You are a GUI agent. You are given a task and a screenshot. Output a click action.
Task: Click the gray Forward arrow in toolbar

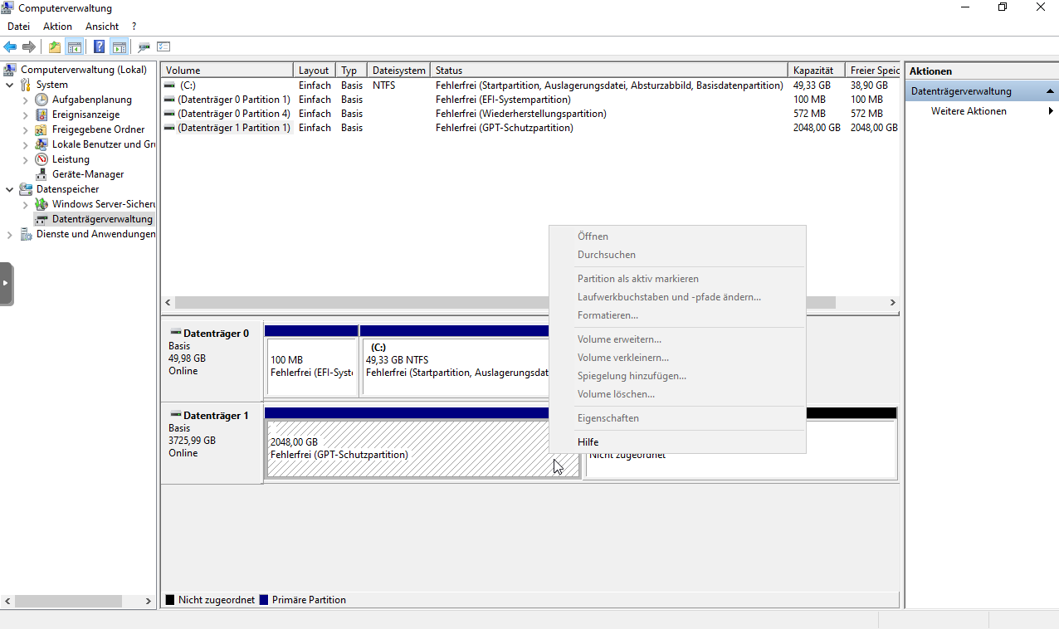pos(29,47)
